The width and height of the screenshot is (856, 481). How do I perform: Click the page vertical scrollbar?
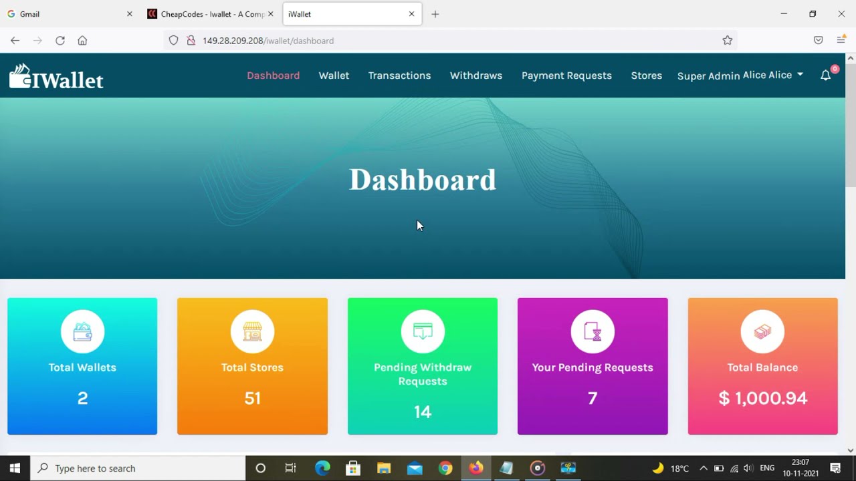851,127
